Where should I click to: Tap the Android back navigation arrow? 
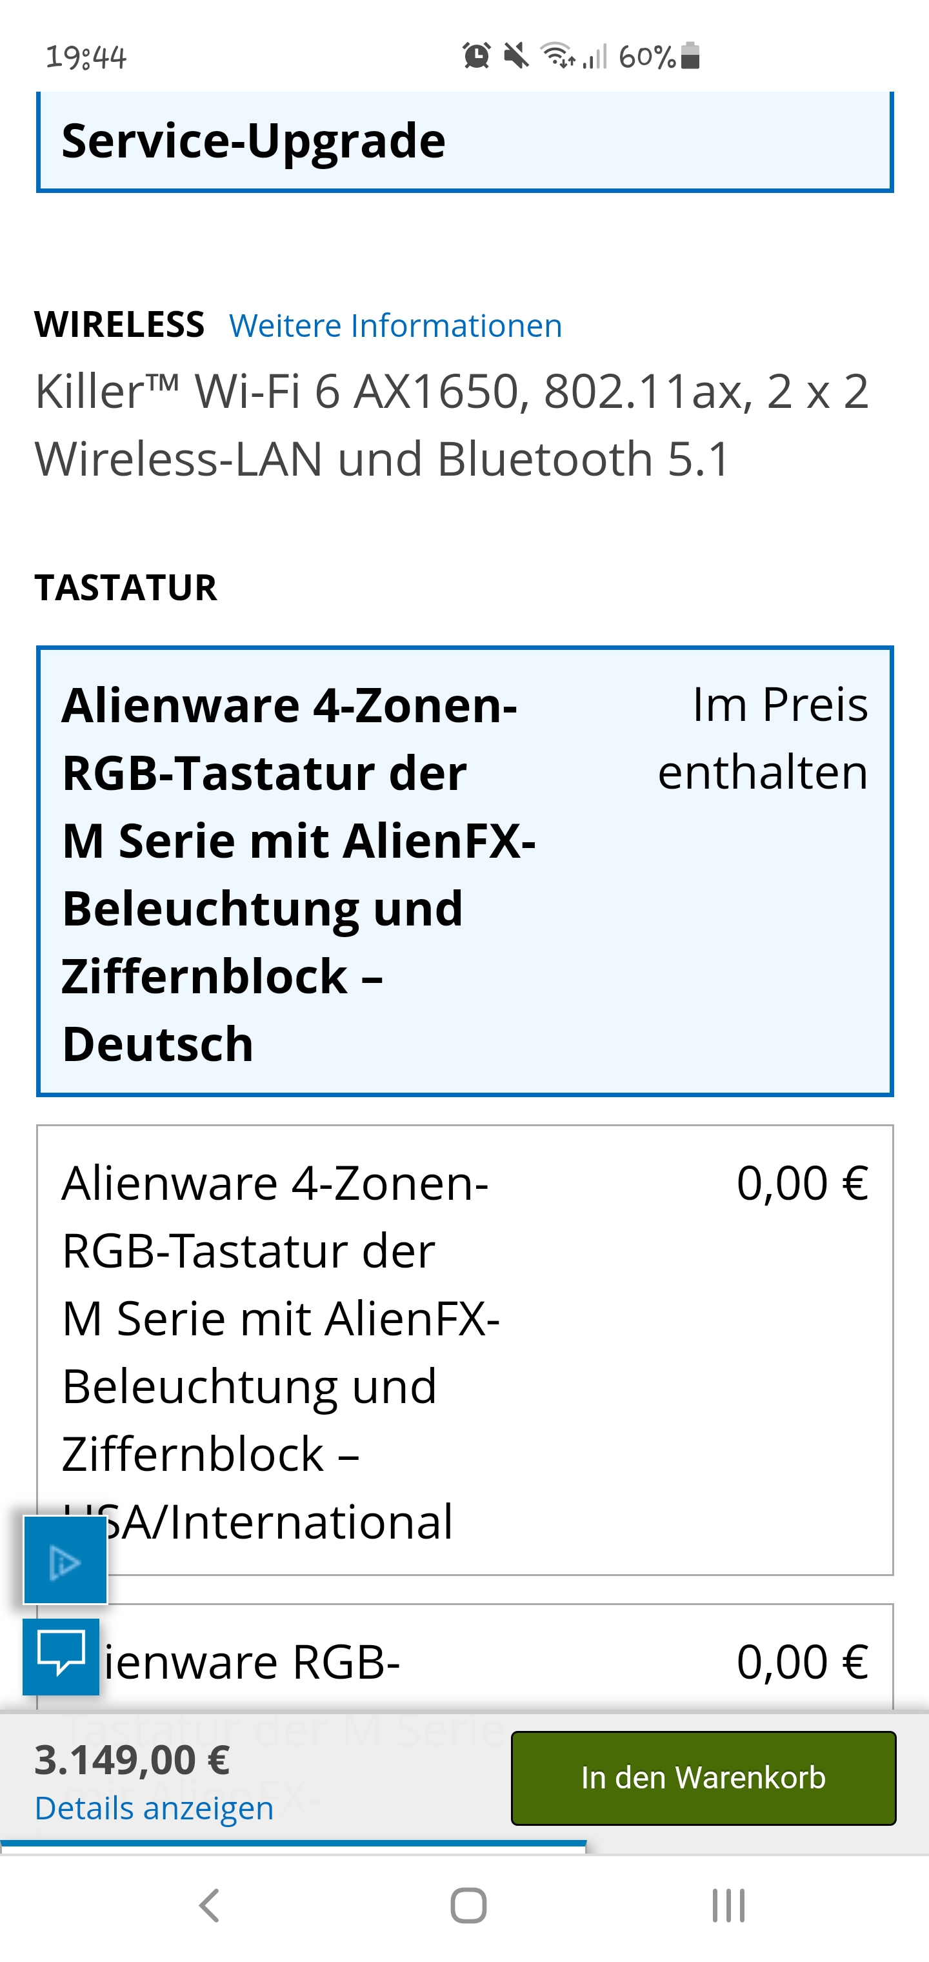[208, 1906]
